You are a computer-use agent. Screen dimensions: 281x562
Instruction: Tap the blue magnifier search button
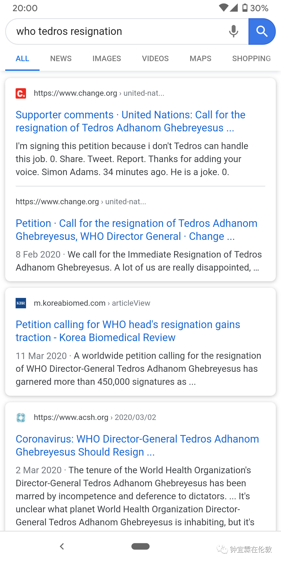coord(262,31)
